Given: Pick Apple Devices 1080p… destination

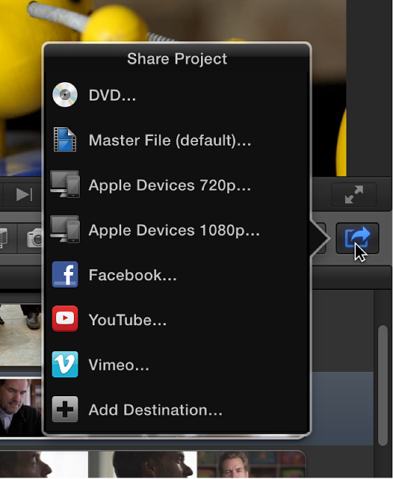Looking at the screenshot, I should [177, 230].
